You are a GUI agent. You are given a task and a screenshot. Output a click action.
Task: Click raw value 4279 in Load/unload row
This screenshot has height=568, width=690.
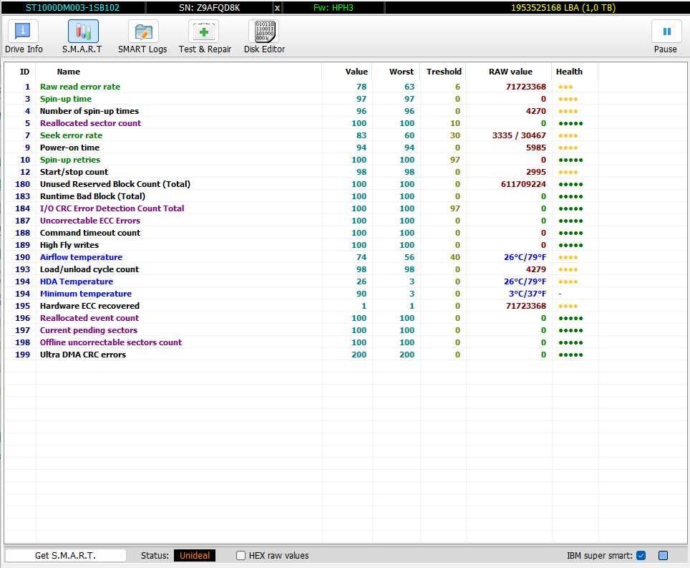point(536,269)
